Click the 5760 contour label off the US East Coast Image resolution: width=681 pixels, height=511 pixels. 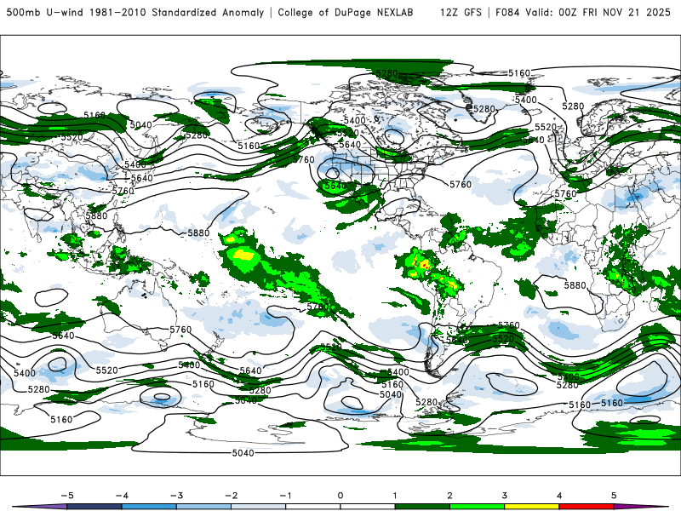click(461, 184)
